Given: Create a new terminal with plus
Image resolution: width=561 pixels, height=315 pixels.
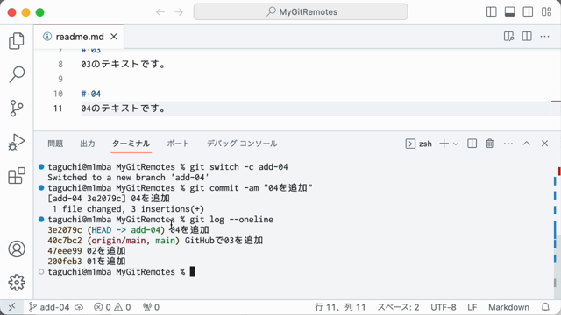Looking at the screenshot, I should pyautogui.click(x=444, y=143).
